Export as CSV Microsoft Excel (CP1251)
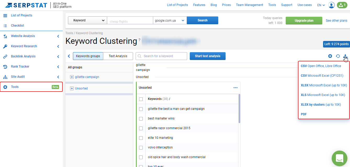 [322, 76]
